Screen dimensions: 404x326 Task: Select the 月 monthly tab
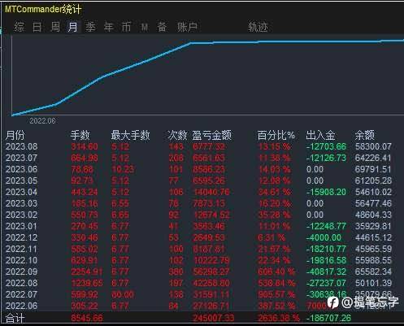tap(72, 27)
